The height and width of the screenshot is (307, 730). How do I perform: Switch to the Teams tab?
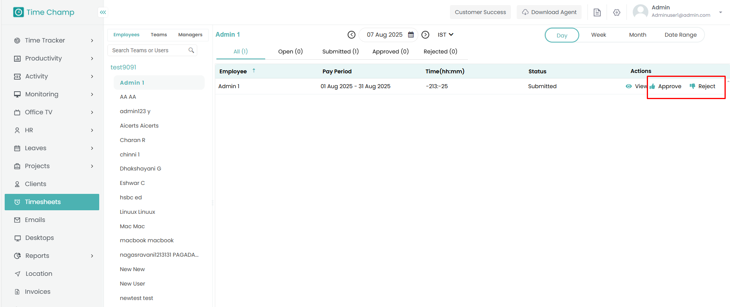pos(159,35)
